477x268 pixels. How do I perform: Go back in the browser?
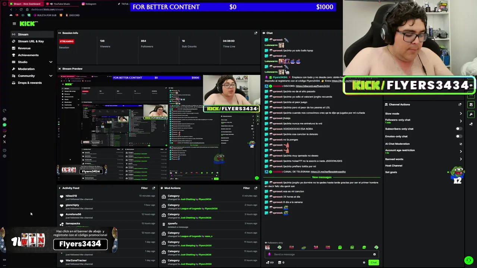click(x=11, y=9)
